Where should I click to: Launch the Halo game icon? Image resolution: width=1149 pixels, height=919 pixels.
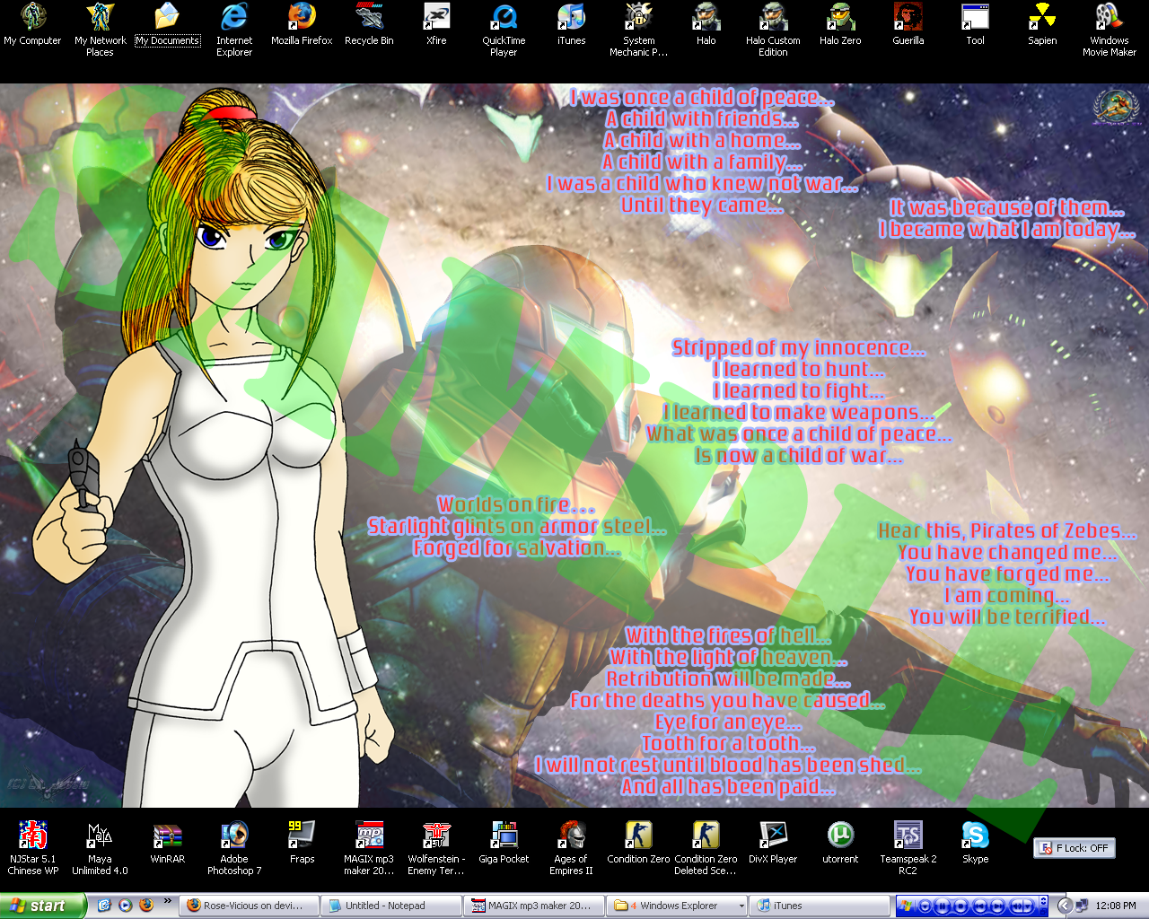click(706, 25)
